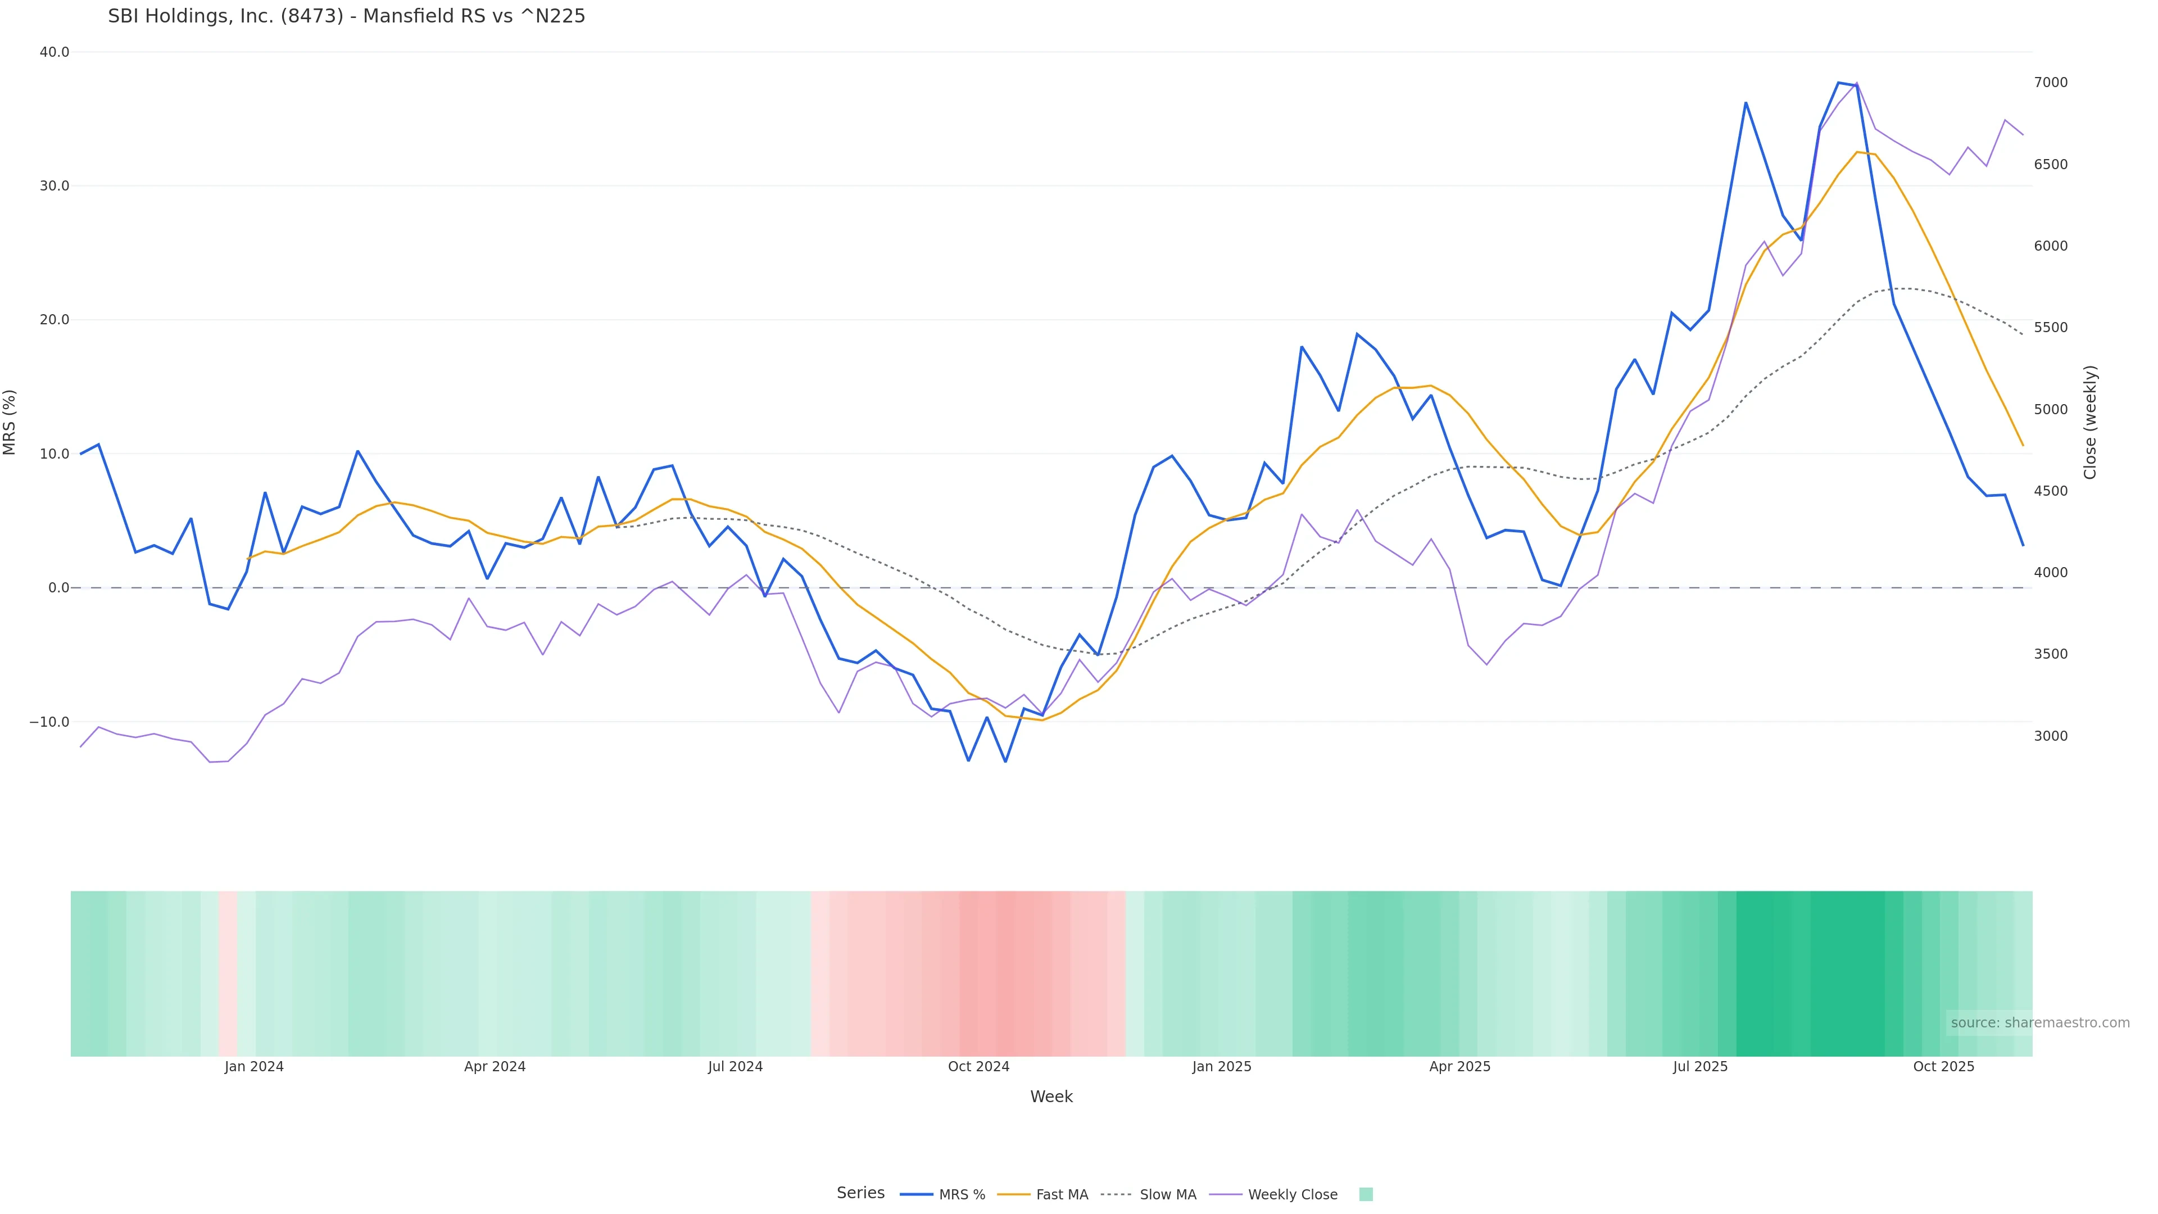Select the 'MRS (%)' left axis title
This screenshot has width=2158, height=1214.
point(10,422)
